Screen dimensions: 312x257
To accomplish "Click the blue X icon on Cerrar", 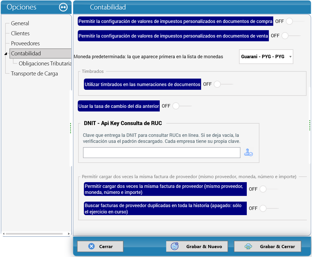I will click(91, 246).
